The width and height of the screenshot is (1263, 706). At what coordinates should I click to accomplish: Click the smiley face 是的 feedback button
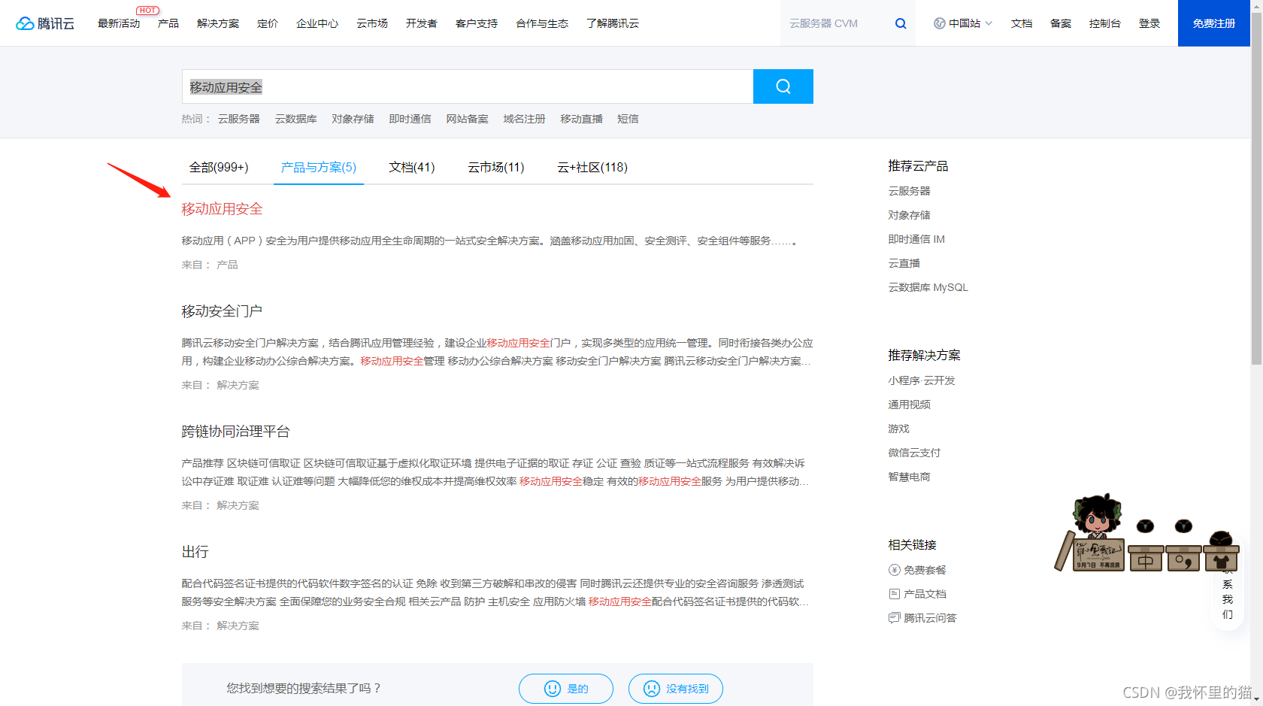click(x=566, y=689)
